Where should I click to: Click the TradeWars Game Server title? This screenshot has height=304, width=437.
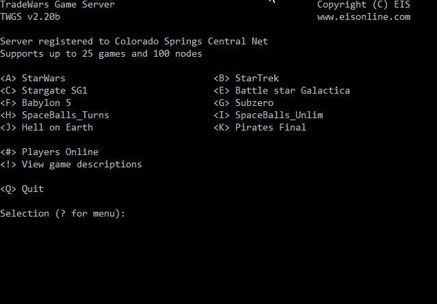click(x=57, y=4)
